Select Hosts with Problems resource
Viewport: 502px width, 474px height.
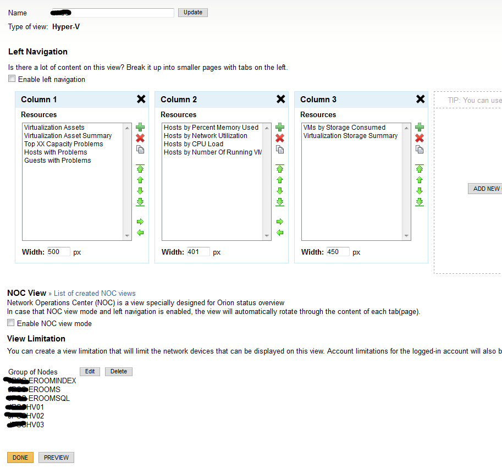(56, 152)
